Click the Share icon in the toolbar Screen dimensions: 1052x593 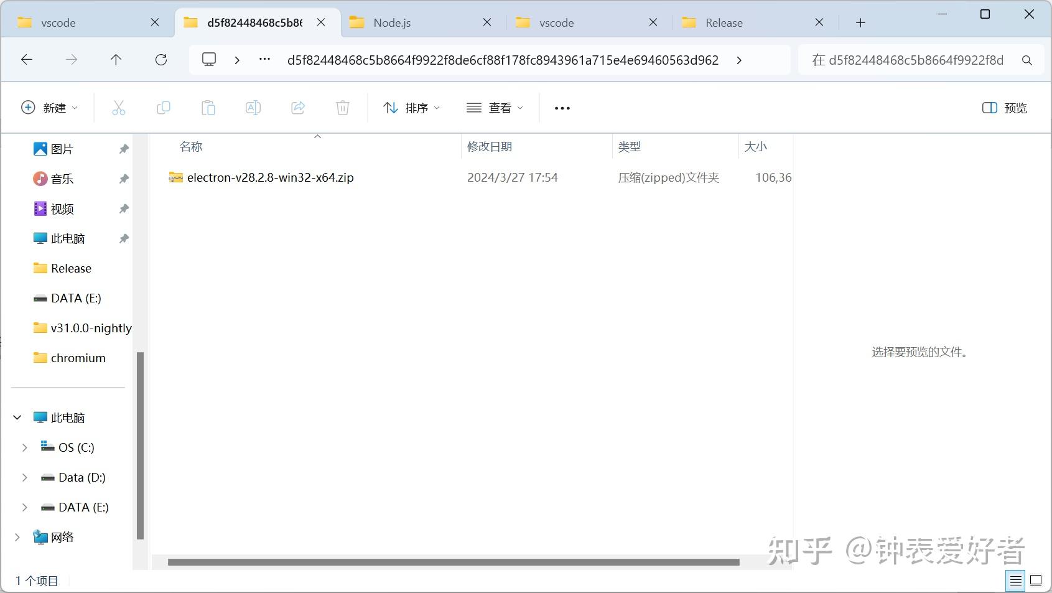298,107
